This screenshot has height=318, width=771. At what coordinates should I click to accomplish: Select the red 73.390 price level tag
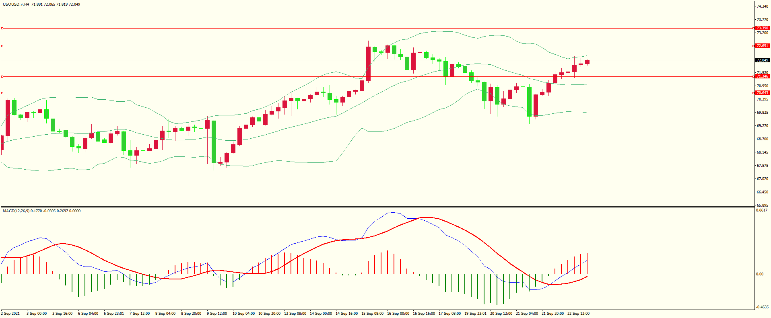[x=762, y=28]
